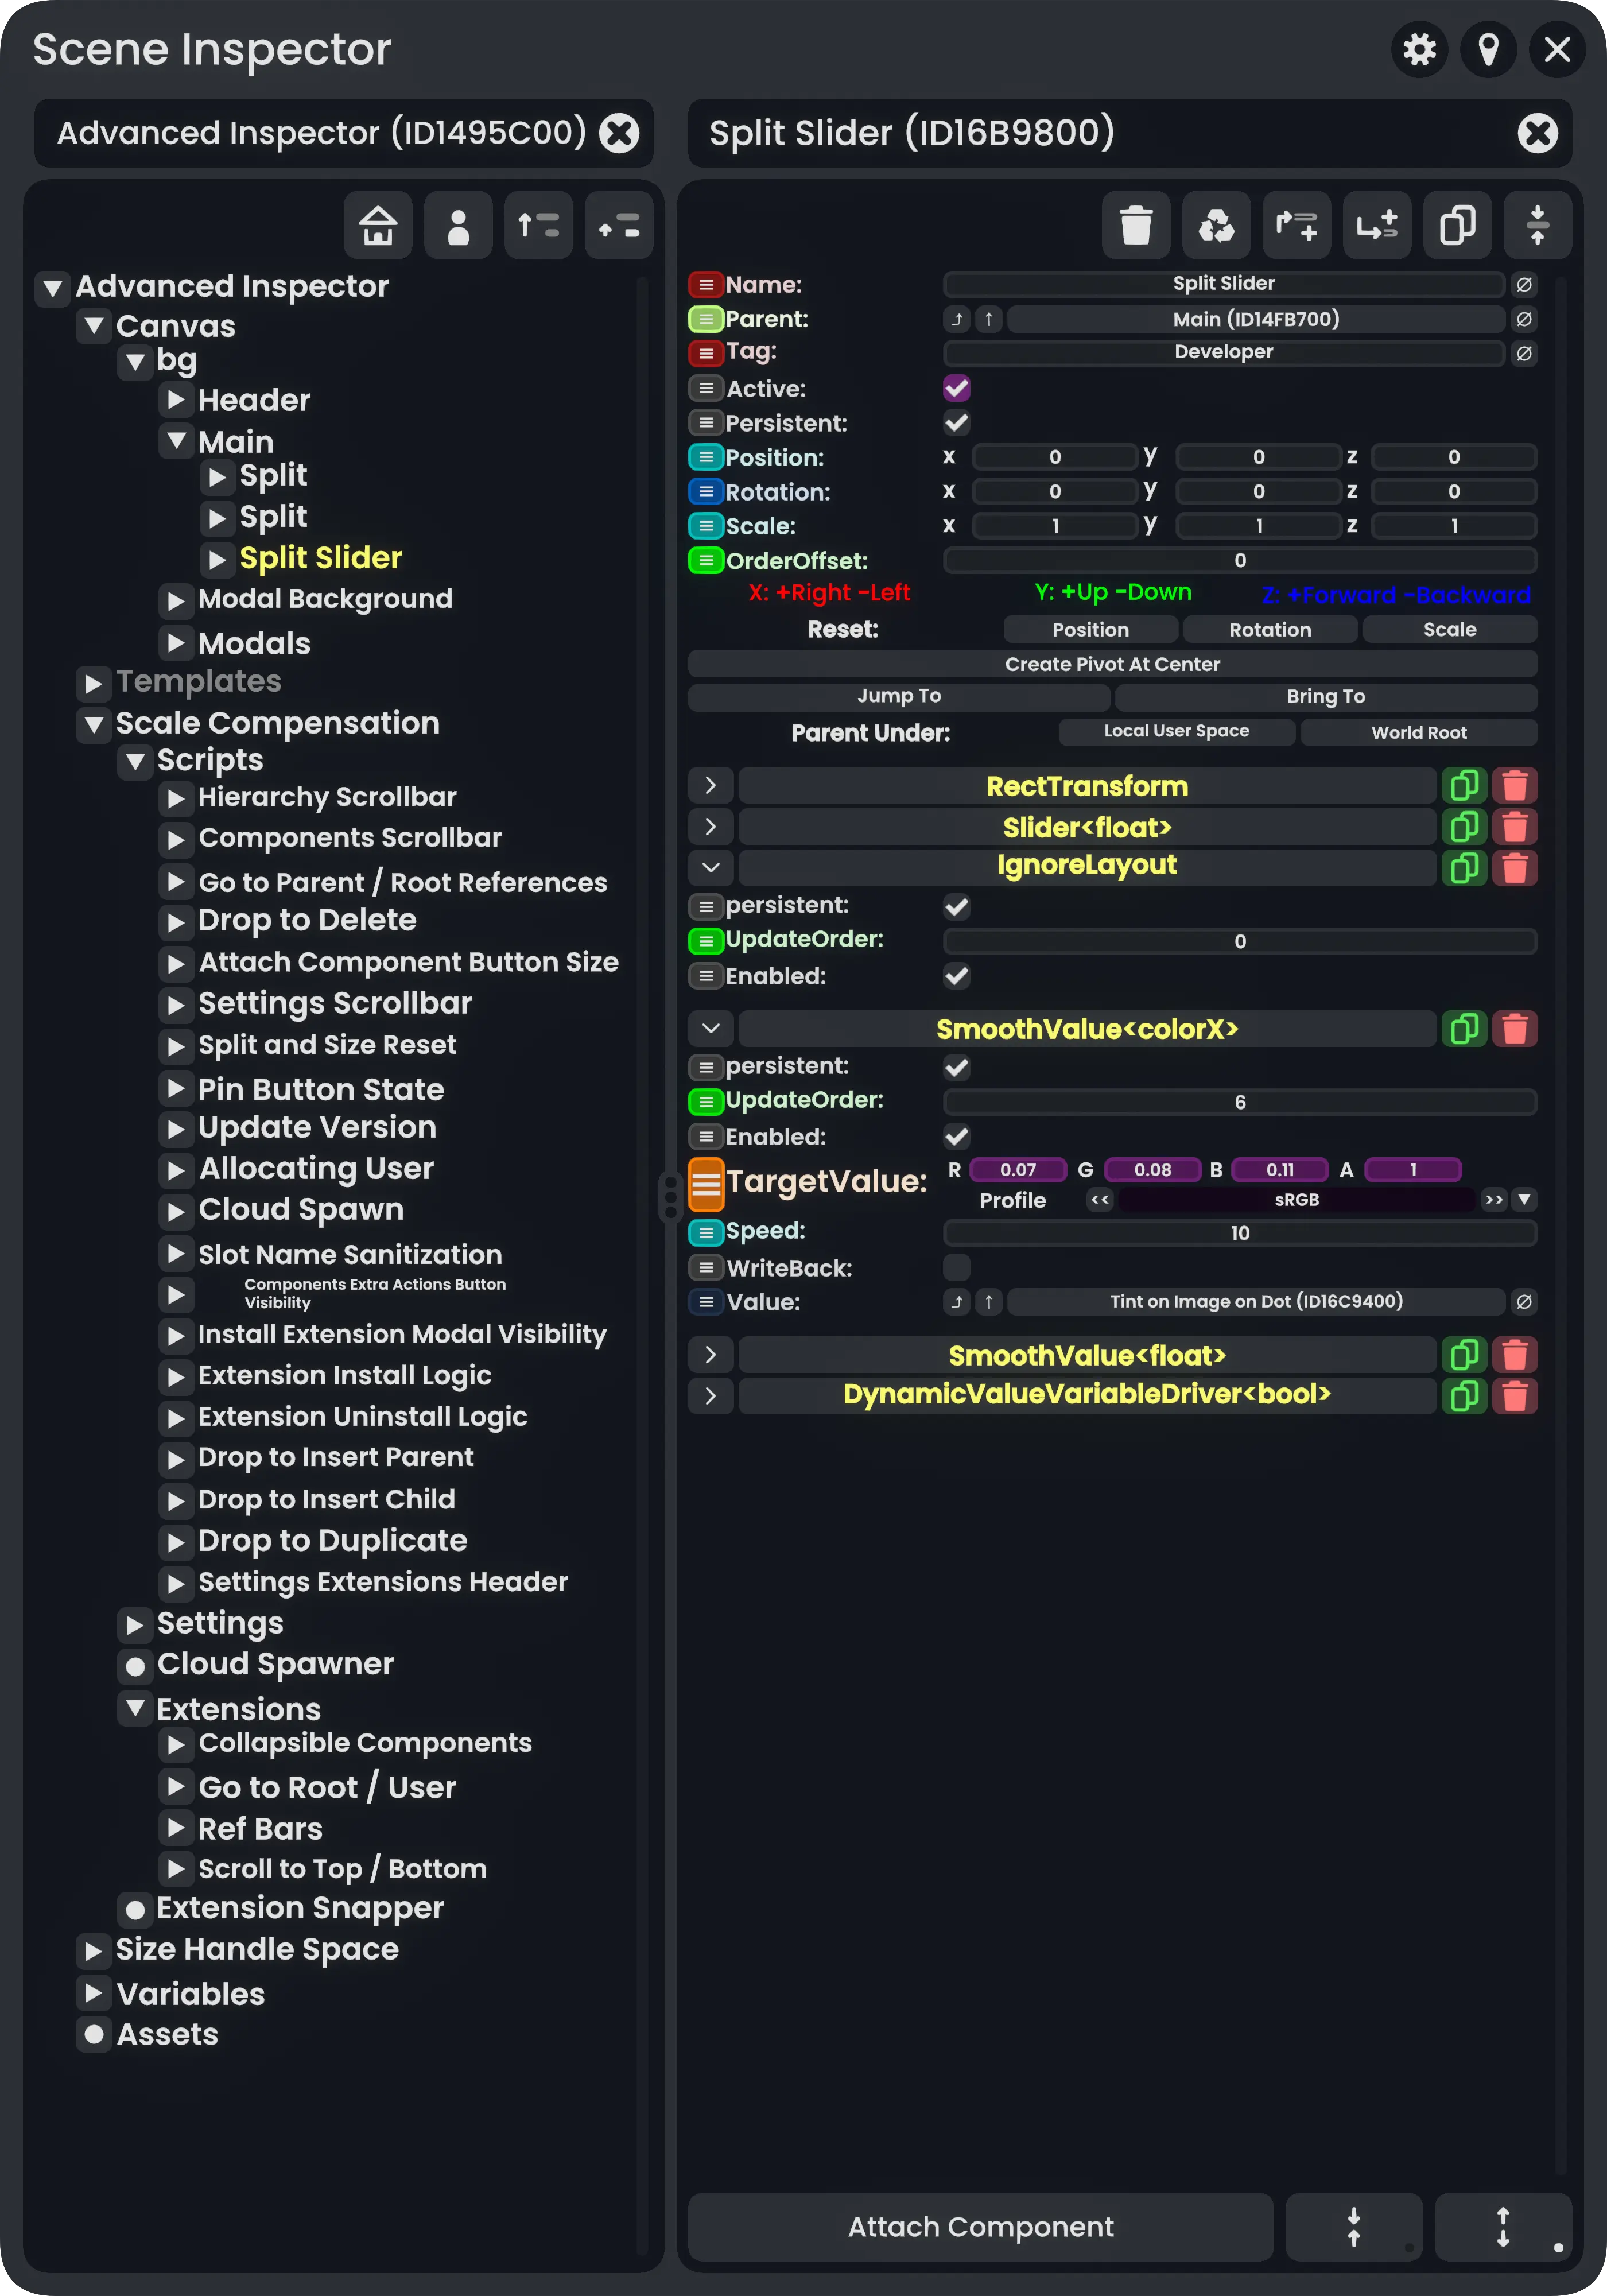Toggle the Persistent checkbox for slot
Screen dimensions: 1607x2296
pyautogui.click(x=956, y=423)
